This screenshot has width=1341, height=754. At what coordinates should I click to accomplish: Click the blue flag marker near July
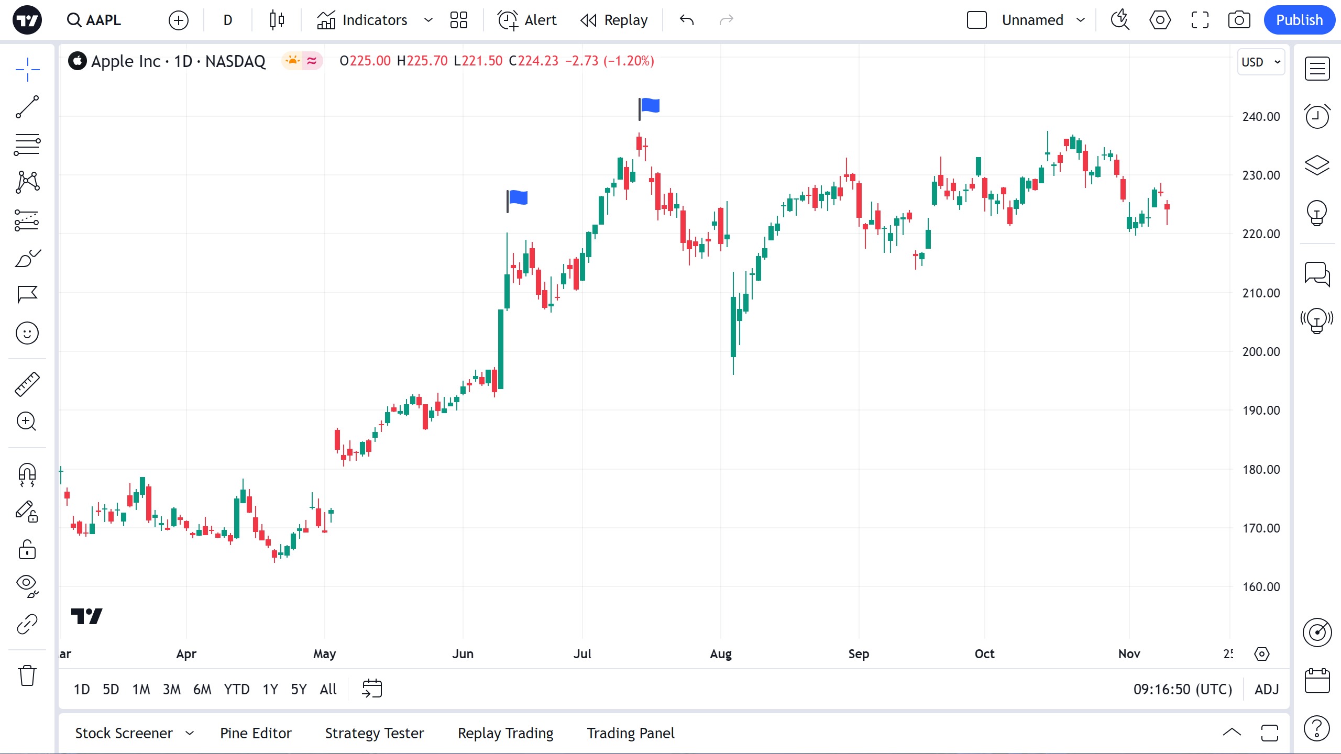(650, 106)
